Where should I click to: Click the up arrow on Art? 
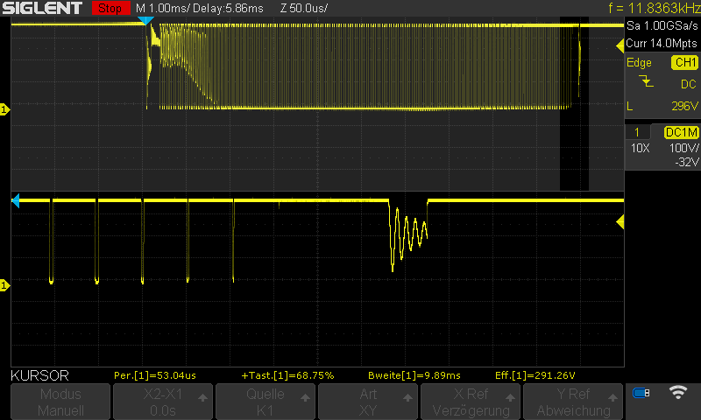tap(407, 397)
